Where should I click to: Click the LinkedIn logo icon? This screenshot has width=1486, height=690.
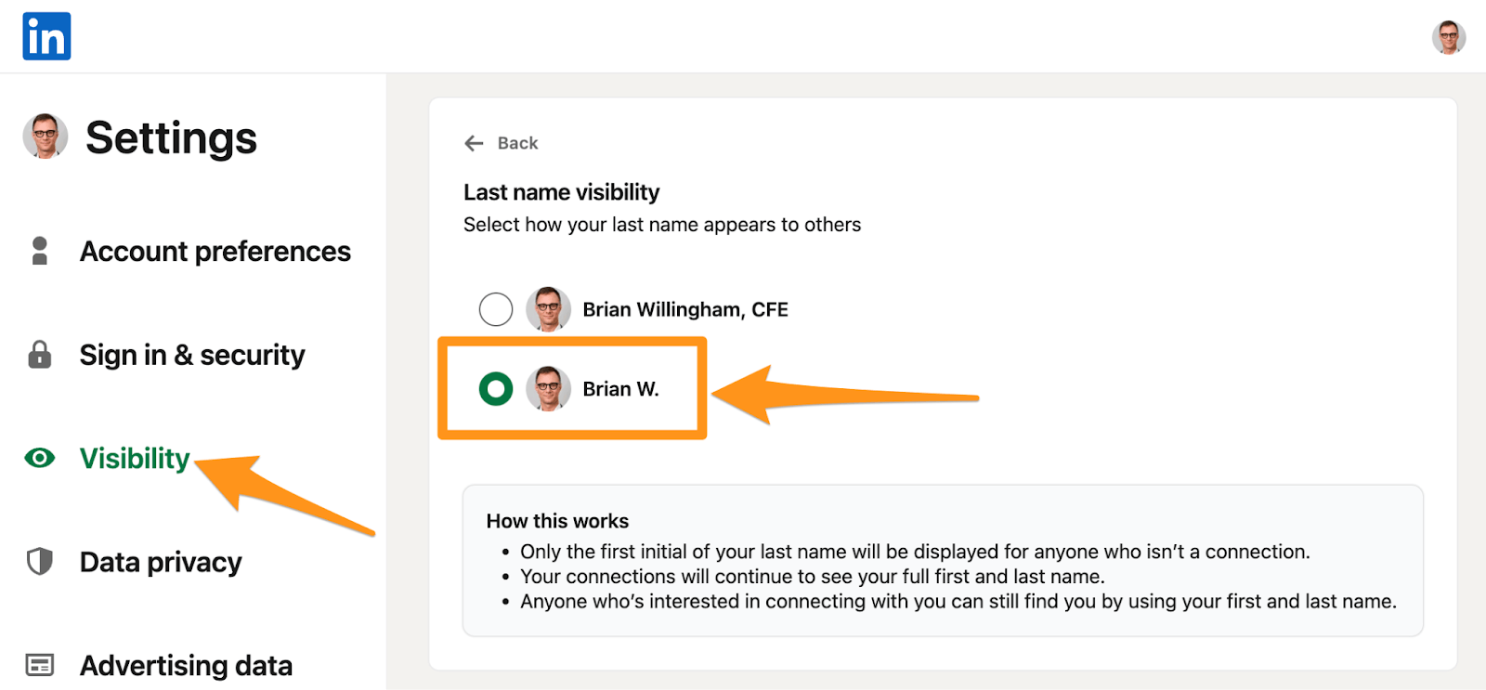tap(46, 36)
